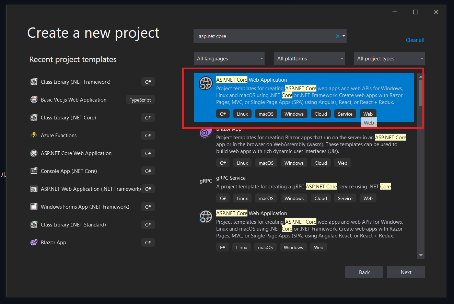Open the All project types dropdown
The width and height of the screenshot is (454, 304).
(x=389, y=59)
